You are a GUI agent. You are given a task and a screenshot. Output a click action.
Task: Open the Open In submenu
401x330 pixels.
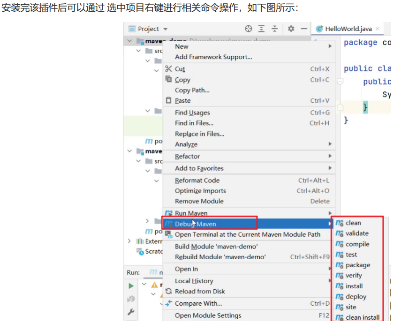coord(248,269)
